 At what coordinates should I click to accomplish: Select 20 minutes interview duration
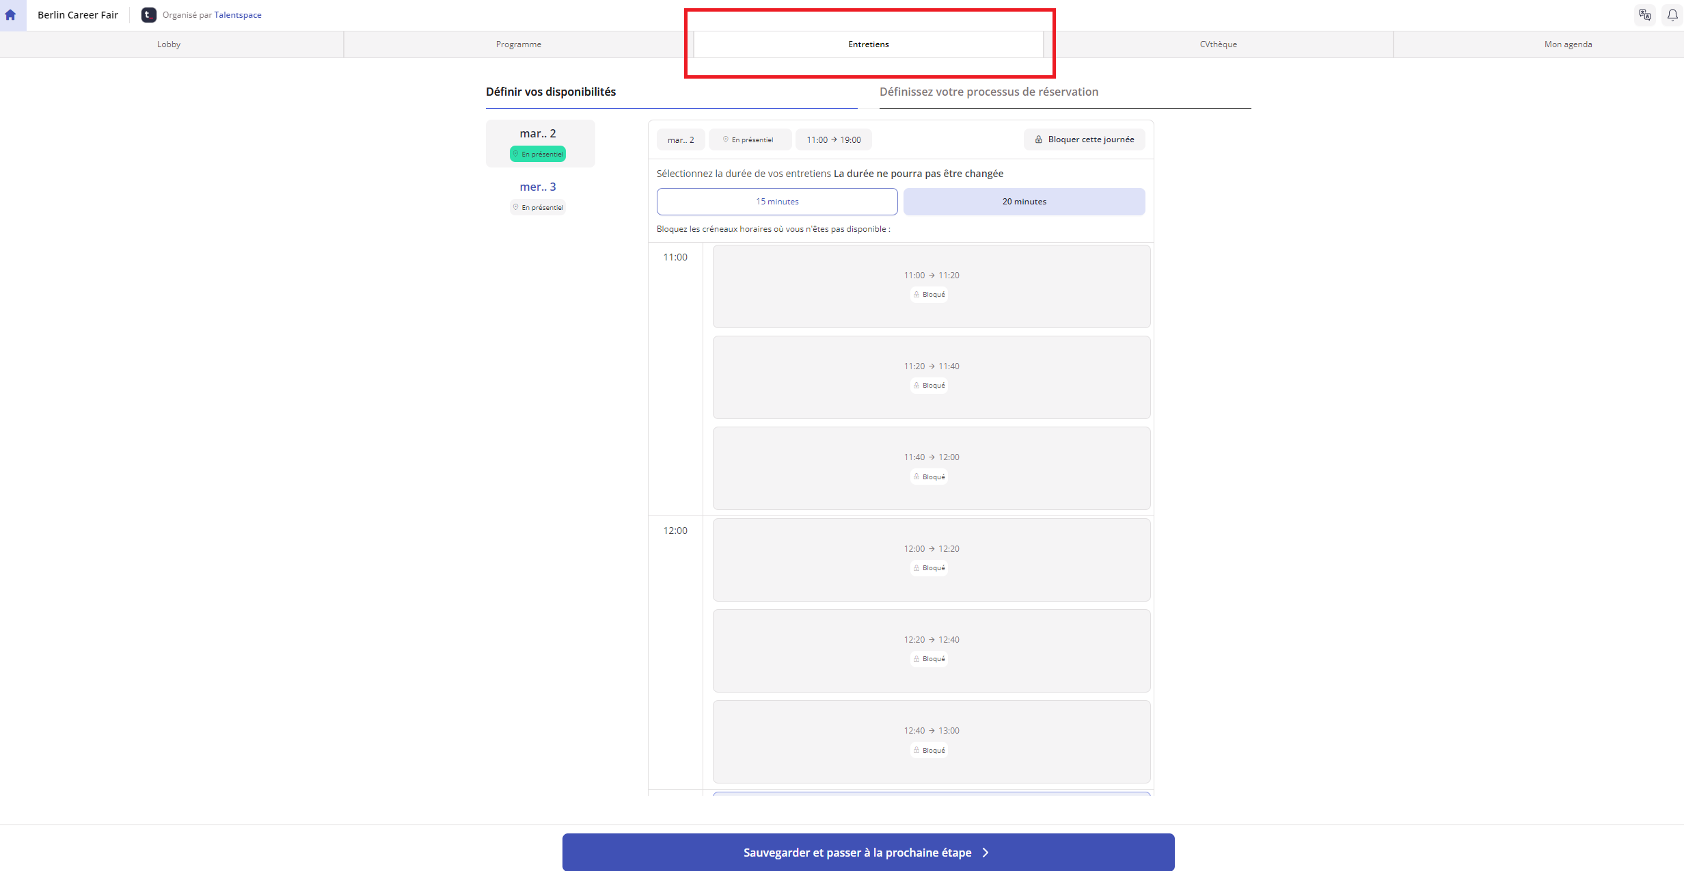point(1024,202)
